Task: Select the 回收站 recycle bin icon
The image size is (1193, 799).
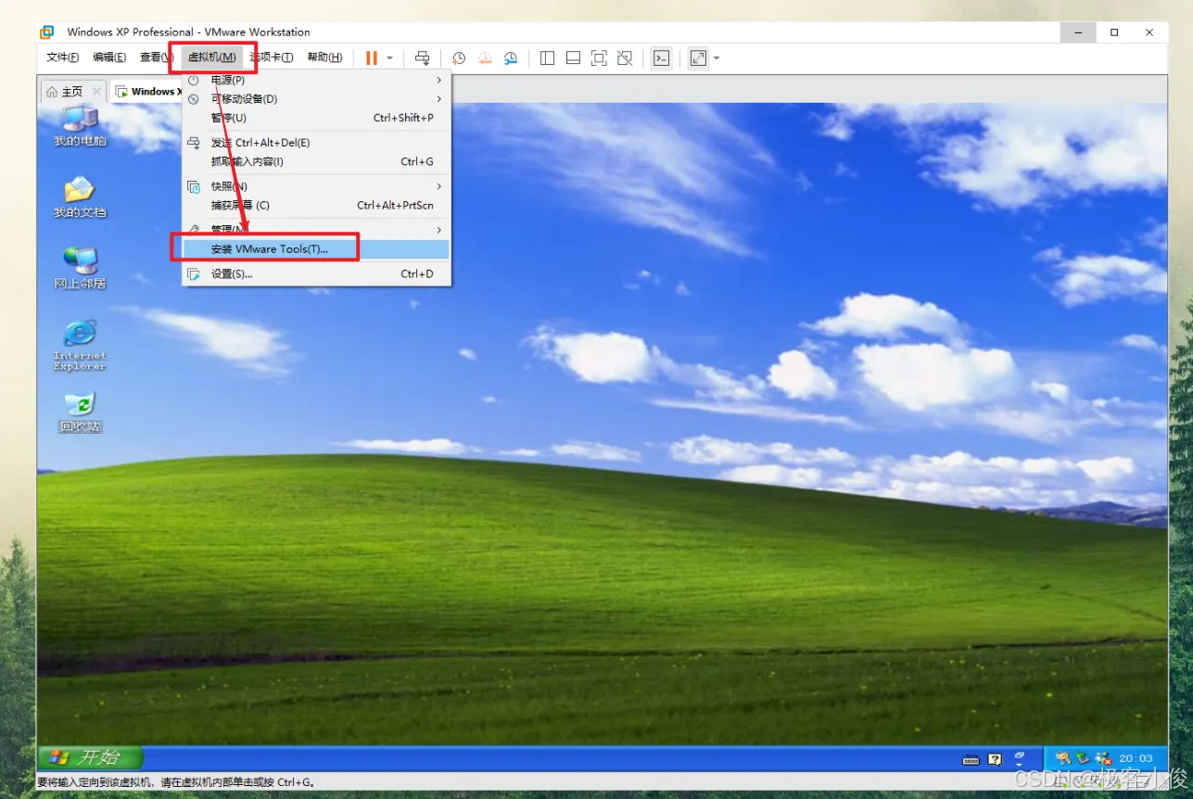Action: click(80, 412)
